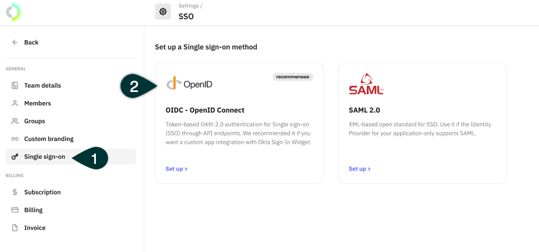This screenshot has height=252, width=539.
Task: Click the Settings breadcrumb link
Action: tap(189, 6)
